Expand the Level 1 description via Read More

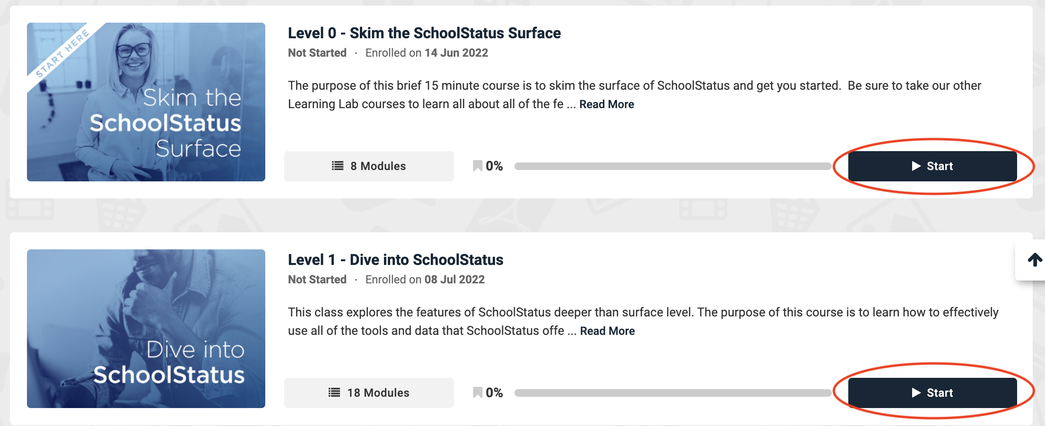(x=607, y=331)
